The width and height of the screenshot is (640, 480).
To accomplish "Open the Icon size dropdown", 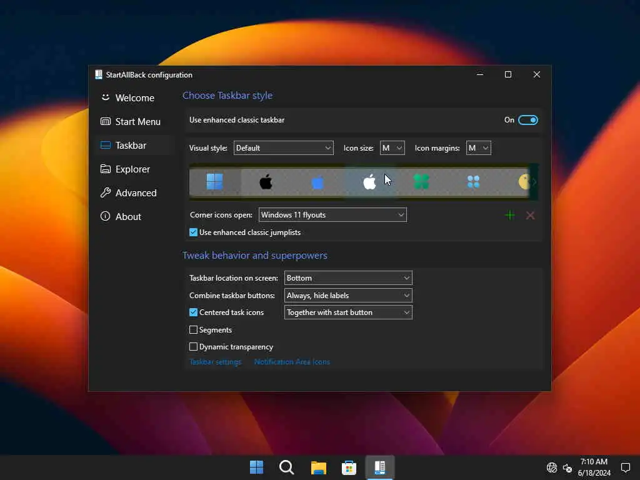I will click(x=392, y=147).
